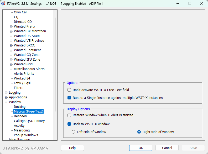This screenshot has height=154, width=208.
Task: Select Wanted Prefix tree label
Action: coord(24,26)
